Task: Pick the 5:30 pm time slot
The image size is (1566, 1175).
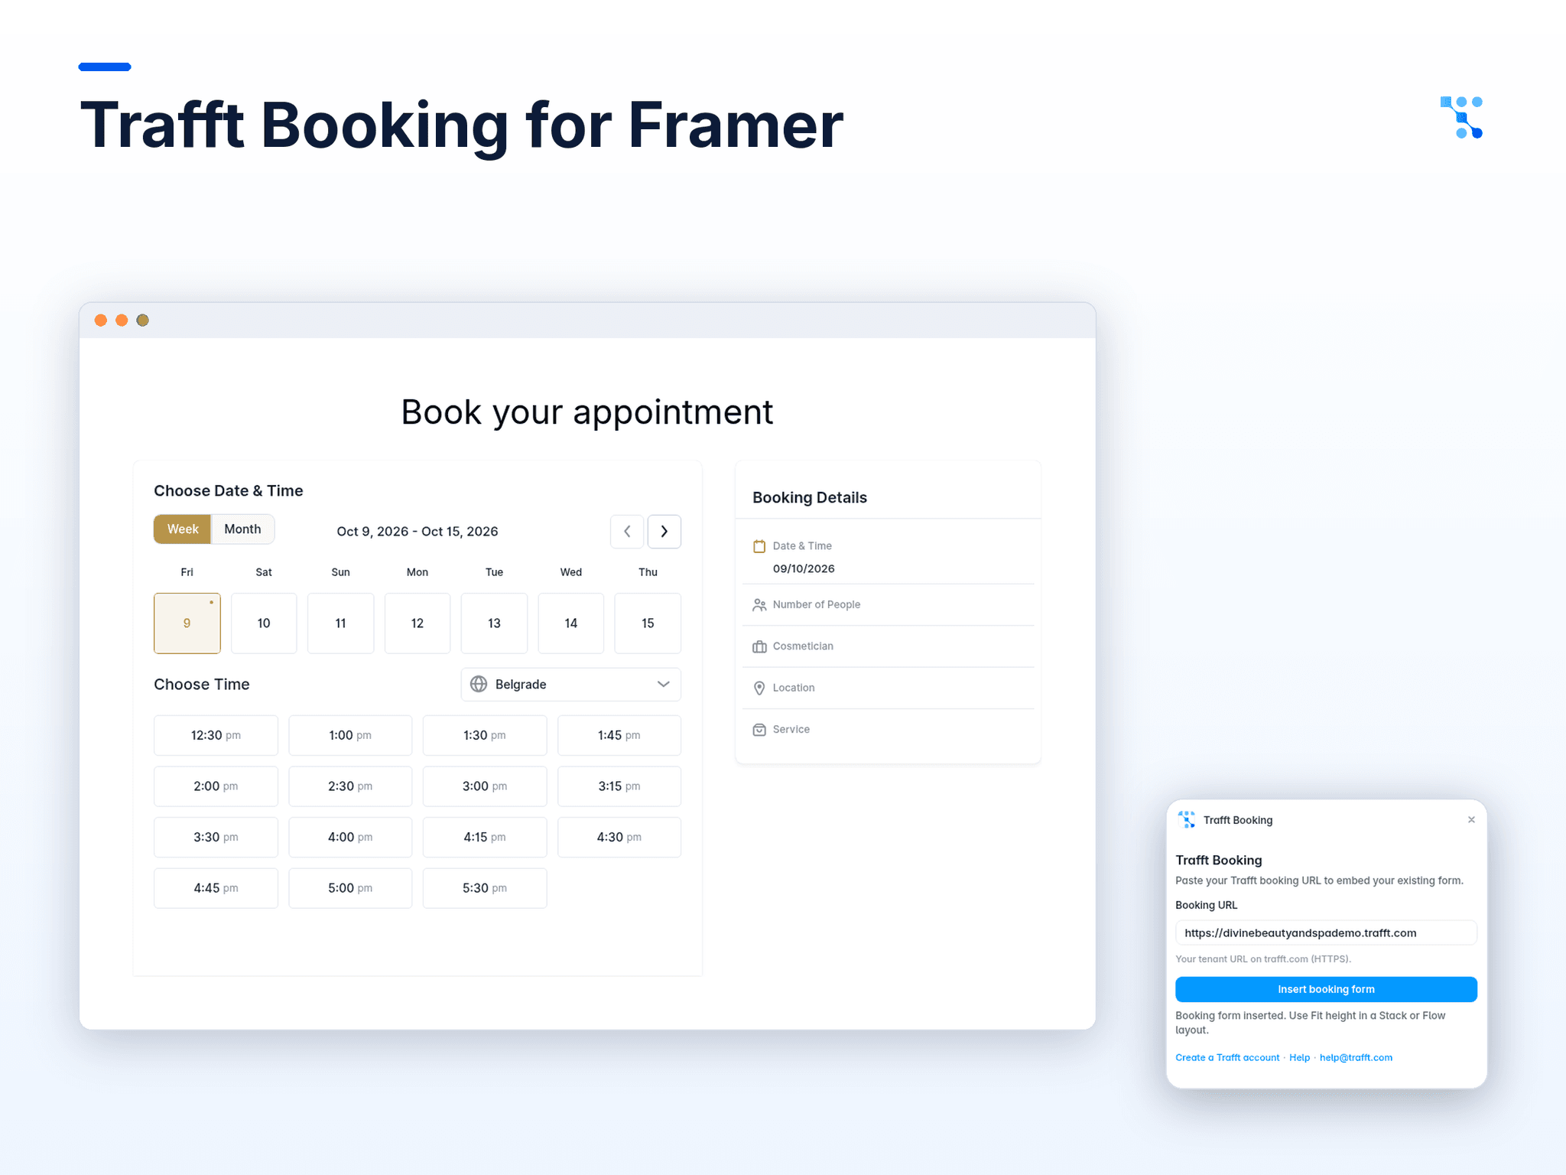Action: (x=485, y=888)
